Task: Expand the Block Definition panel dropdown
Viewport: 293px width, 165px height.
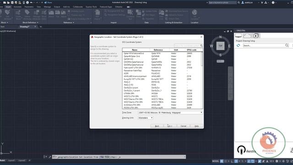Action: pyautogui.click(x=30, y=22)
